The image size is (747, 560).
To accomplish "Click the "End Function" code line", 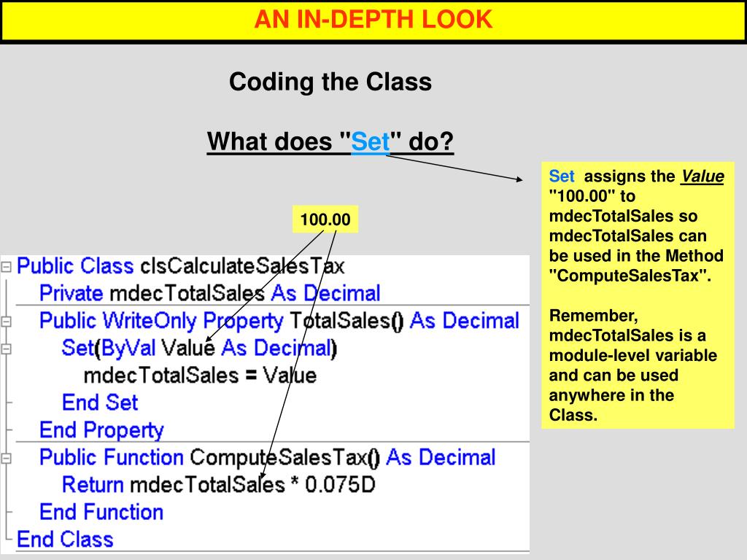I will pos(101,513).
